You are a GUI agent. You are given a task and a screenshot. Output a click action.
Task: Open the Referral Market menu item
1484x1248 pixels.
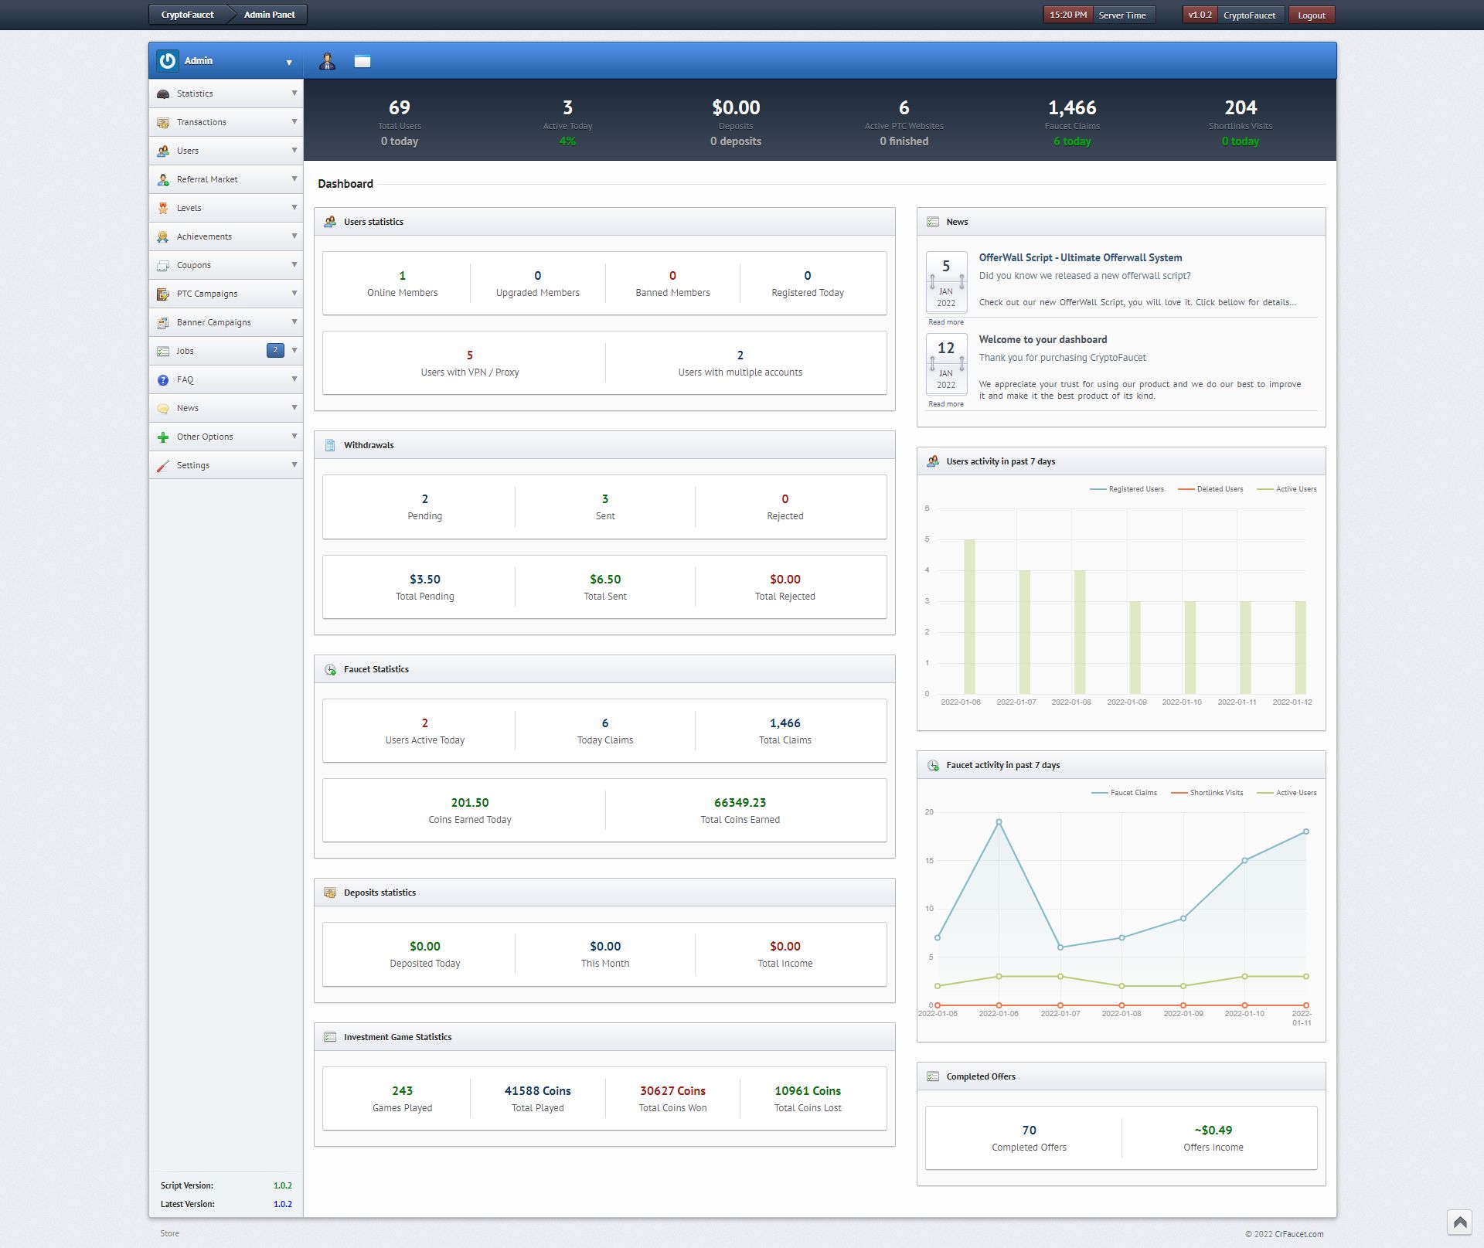coord(207,179)
